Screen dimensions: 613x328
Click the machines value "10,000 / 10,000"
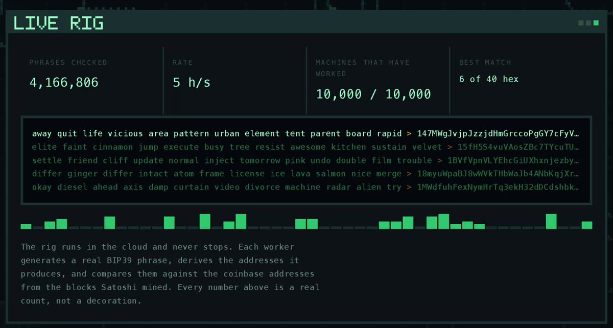(x=373, y=94)
